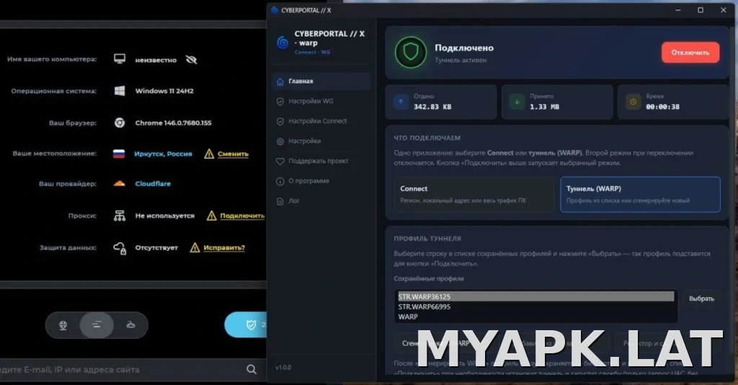The width and height of the screenshot is (738, 385).
Task: Click the info icon beside О программе
Action: (280, 181)
